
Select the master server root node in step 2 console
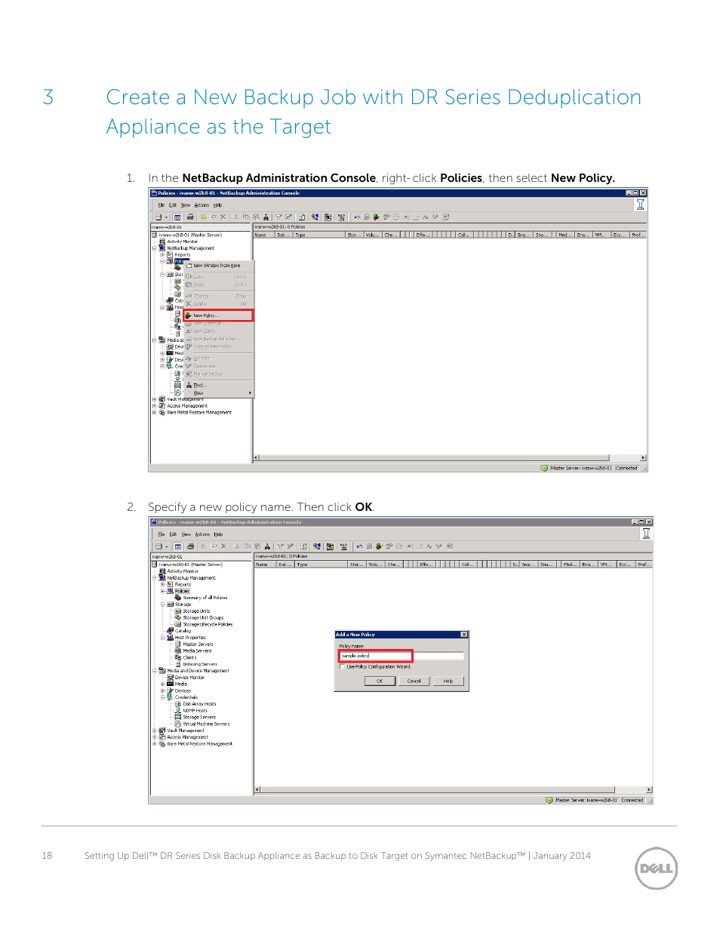[190, 564]
